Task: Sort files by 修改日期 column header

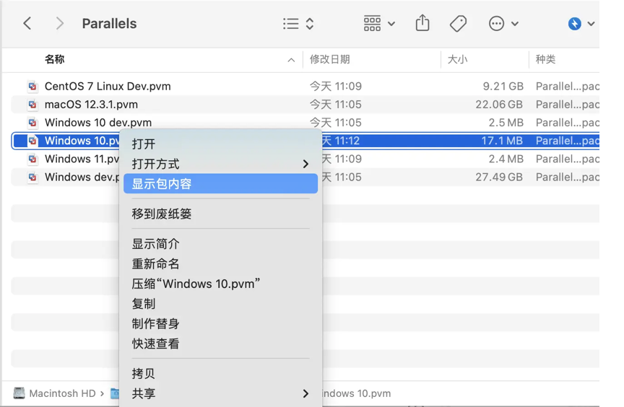Action: click(330, 60)
